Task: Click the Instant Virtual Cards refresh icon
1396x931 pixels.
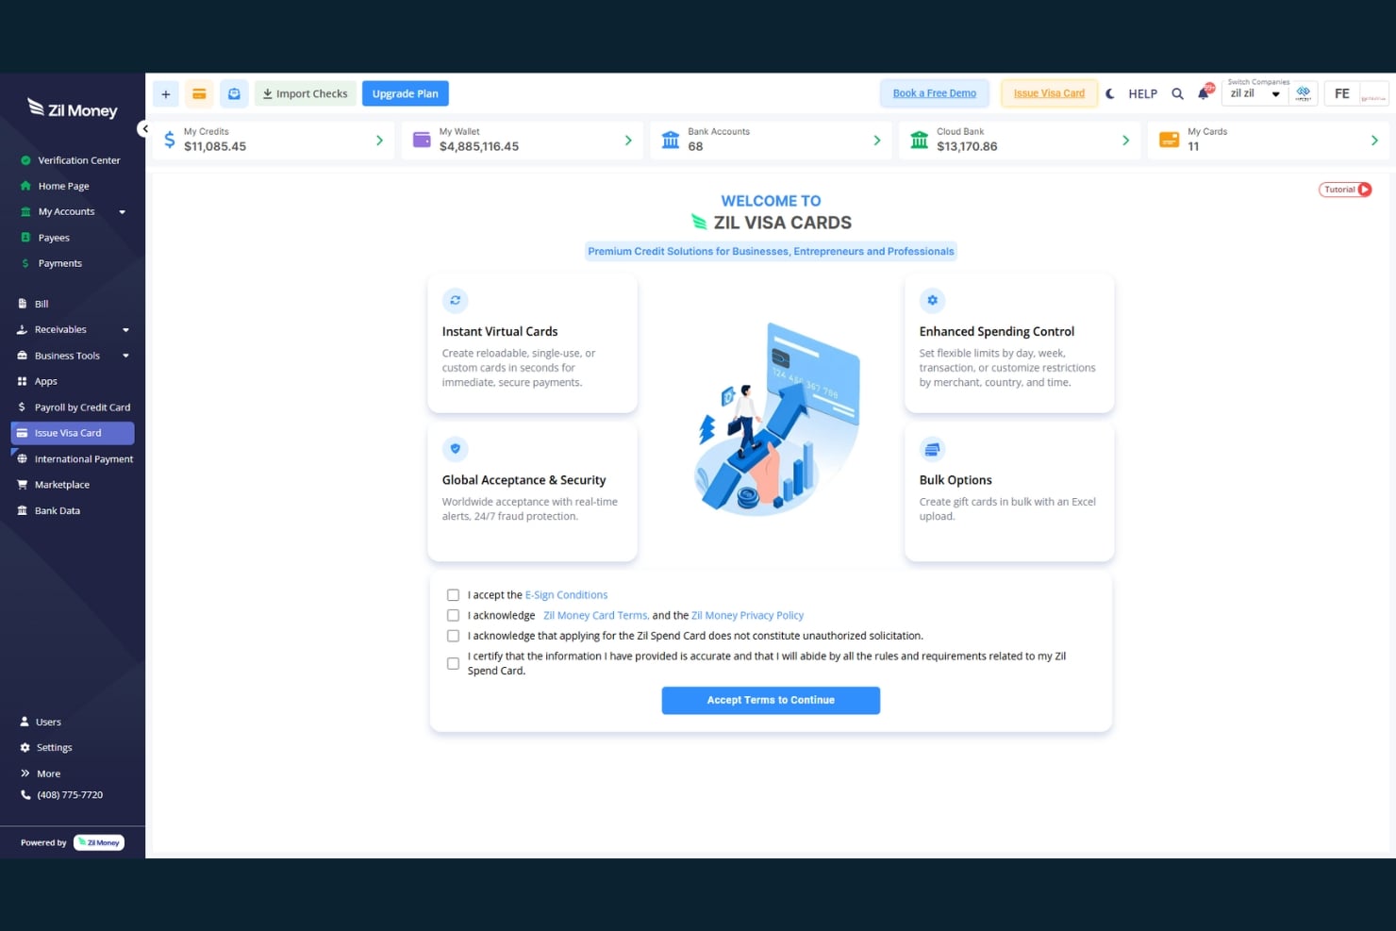Action: 456,300
